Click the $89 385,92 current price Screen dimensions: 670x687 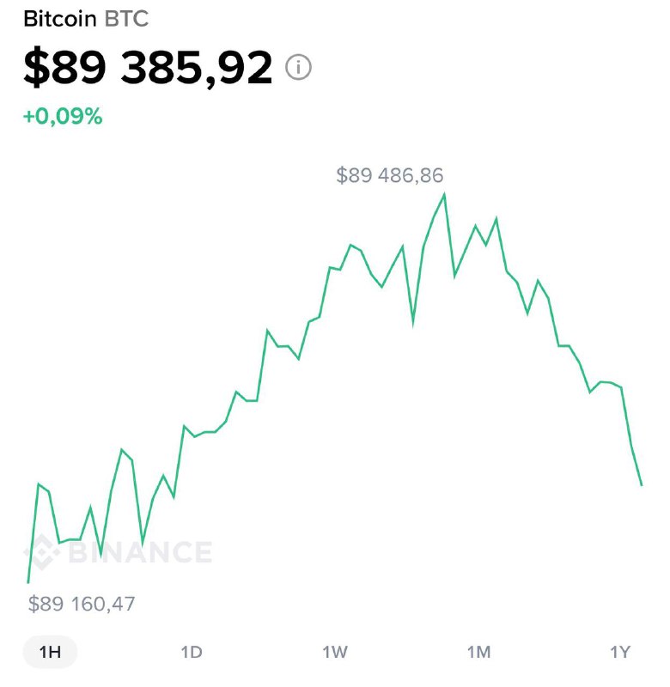[148, 69]
